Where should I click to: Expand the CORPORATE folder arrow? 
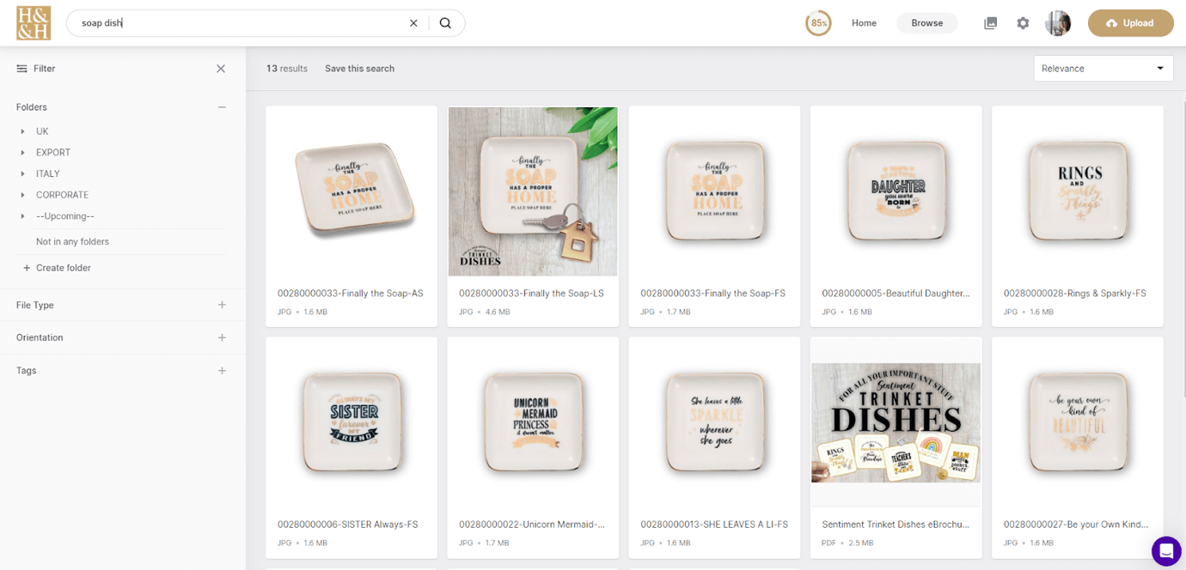pos(23,195)
